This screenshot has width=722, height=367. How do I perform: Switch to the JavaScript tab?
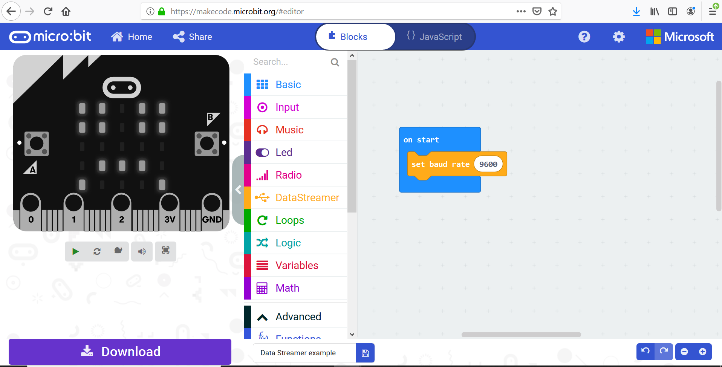pos(435,37)
